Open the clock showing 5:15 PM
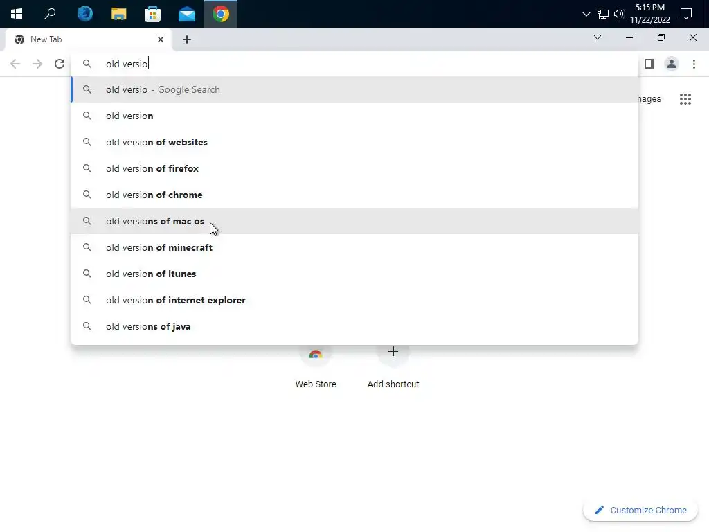The image size is (709, 532). click(x=649, y=14)
